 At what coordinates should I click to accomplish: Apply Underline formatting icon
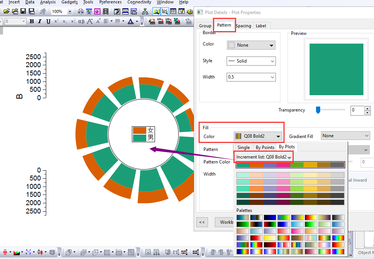click(x=48, y=22)
